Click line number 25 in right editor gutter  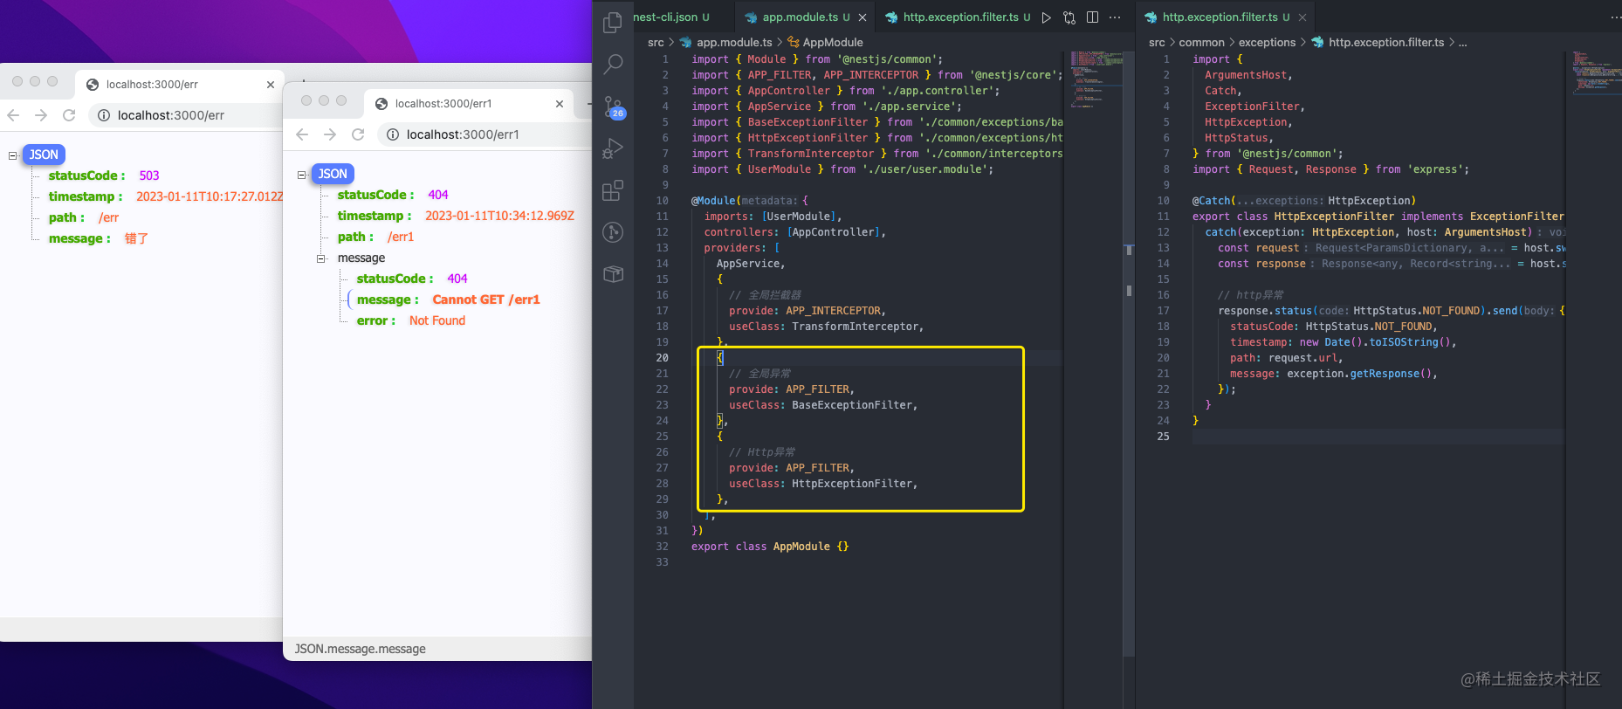(x=1163, y=437)
